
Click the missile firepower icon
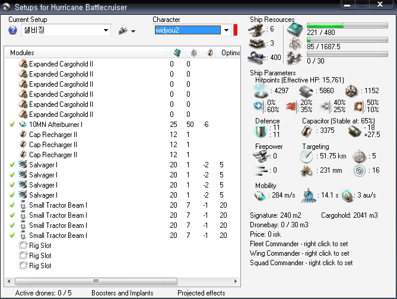coord(261,171)
